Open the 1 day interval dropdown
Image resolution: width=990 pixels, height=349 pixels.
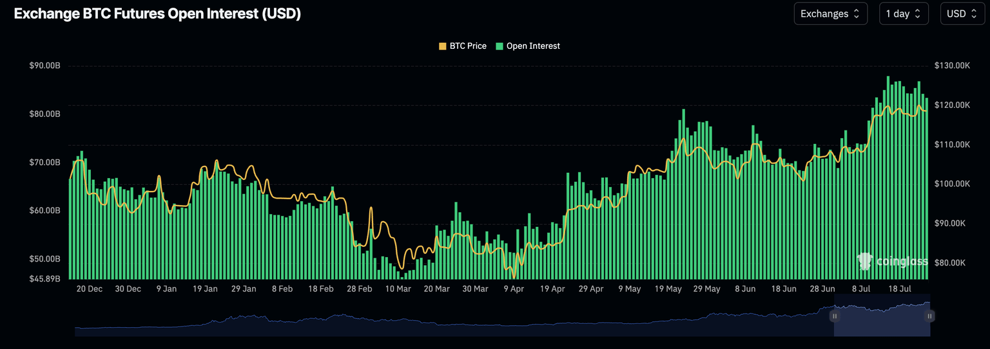[x=904, y=13]
